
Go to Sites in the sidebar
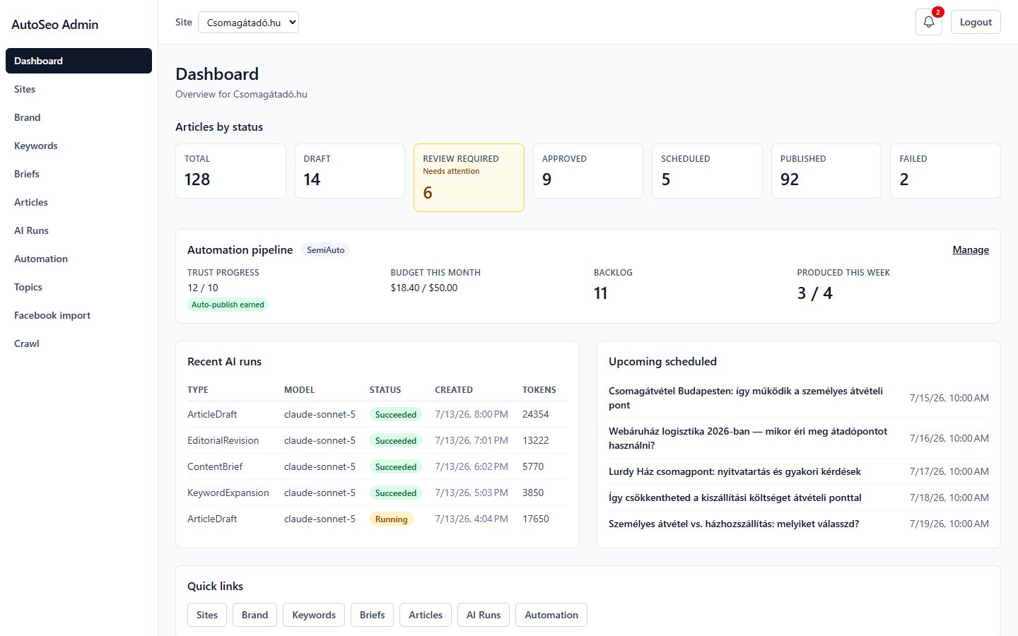click(78, 89)
